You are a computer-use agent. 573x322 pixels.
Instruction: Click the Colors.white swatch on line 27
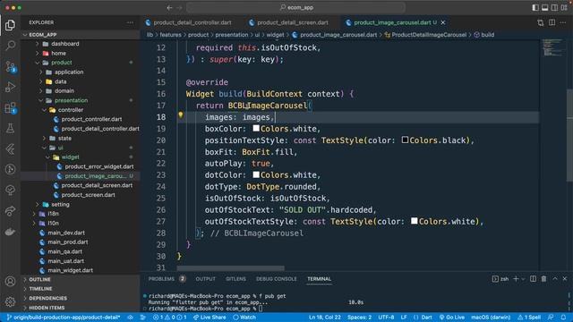click(414, 221)
